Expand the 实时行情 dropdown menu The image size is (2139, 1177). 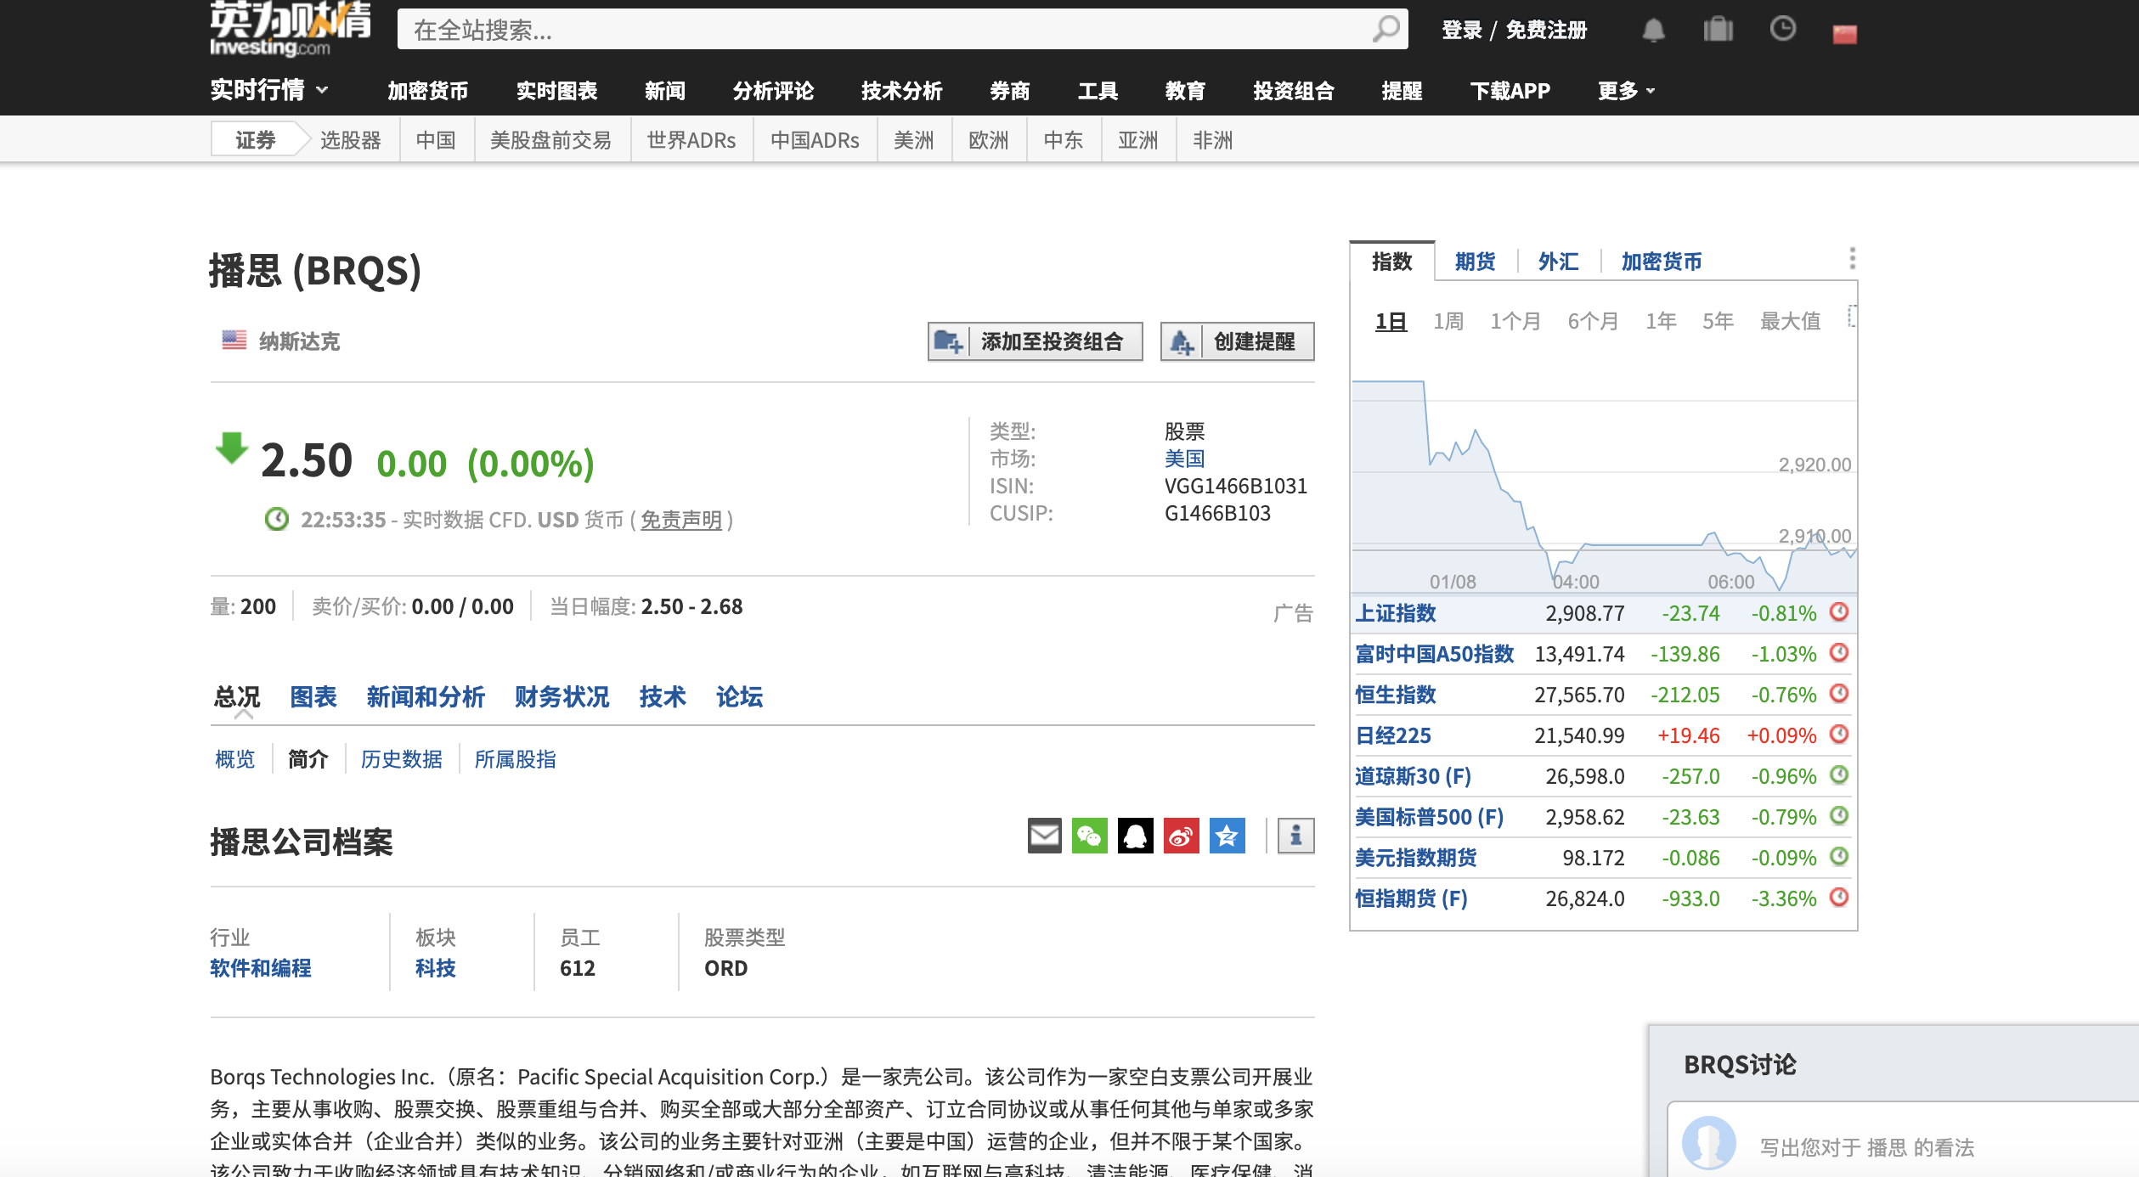(269, 89)
